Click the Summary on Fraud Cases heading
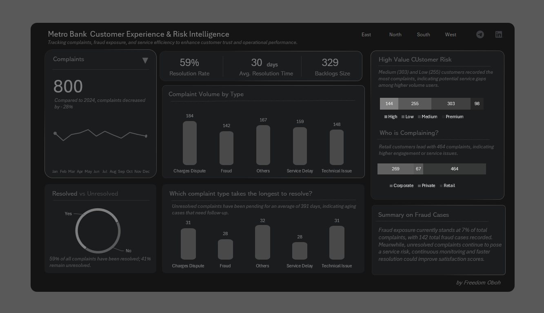 click(413, 215)
